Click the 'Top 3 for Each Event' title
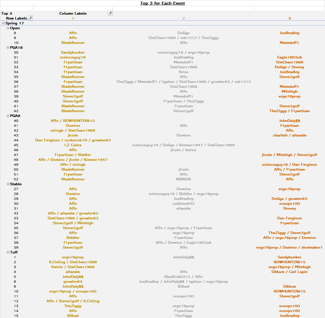 (162, 3)
